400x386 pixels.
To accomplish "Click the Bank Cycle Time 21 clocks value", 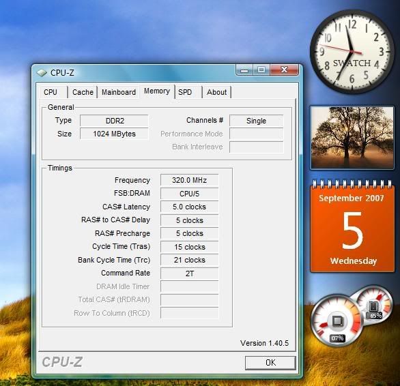I will click(x=189, y=260).
